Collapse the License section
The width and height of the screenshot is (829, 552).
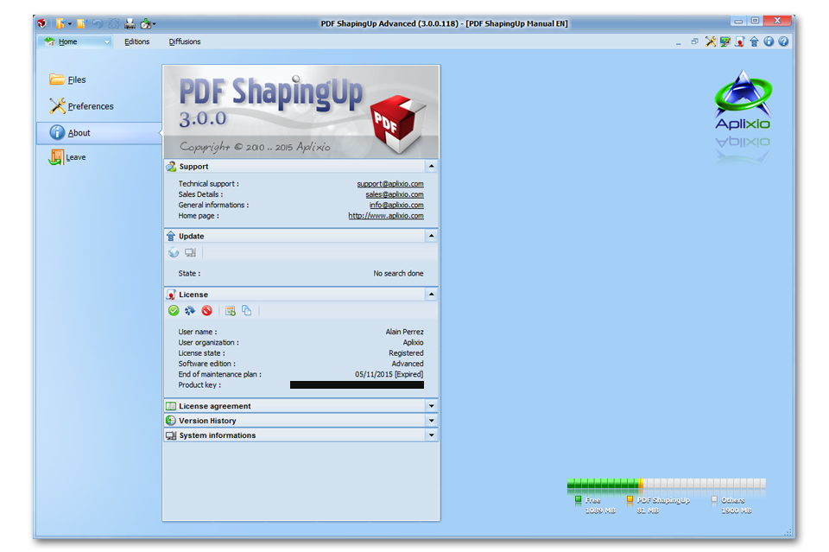[x=432, y=294]
